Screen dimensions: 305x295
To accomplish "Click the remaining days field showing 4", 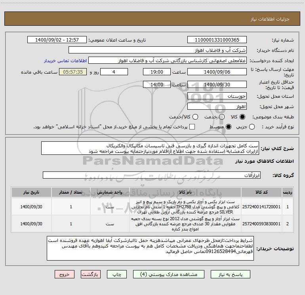I will [x=114, y=72].
